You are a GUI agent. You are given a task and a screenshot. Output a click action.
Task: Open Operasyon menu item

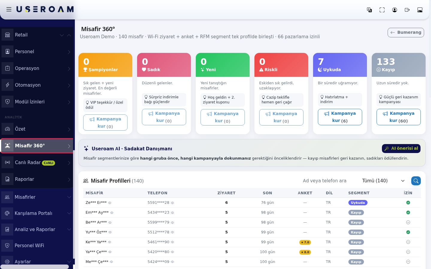(x=37, y=68)
